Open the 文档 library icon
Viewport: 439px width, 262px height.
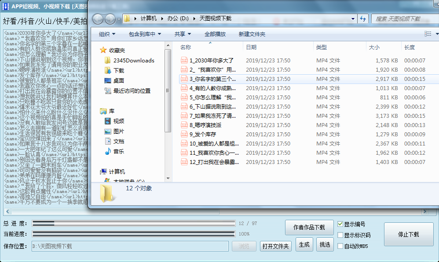point(107,141)
